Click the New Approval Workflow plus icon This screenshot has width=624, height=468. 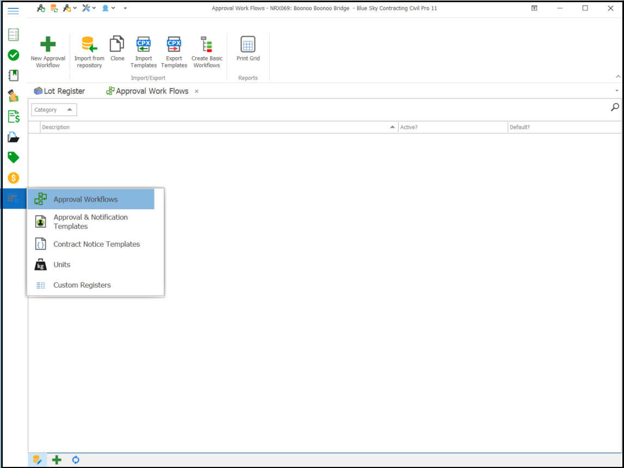pos(48,45)
